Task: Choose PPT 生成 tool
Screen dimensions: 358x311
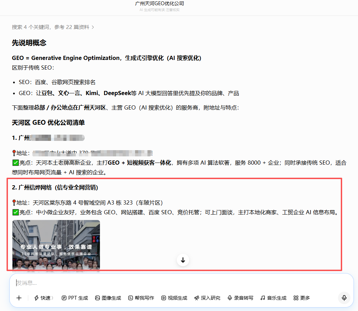Action: (75, 298)
